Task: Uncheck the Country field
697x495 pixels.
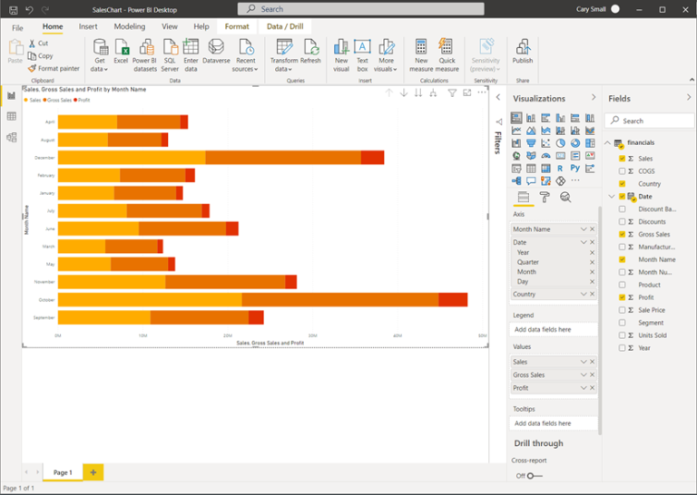Action: 622,184
